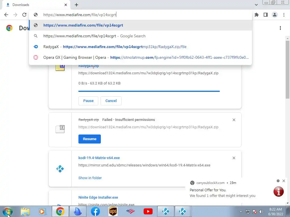The height and width of the screenshot is (217, 290).
Task: Select the first mediafire URL suggestion
Action: [x=140, y=25]
